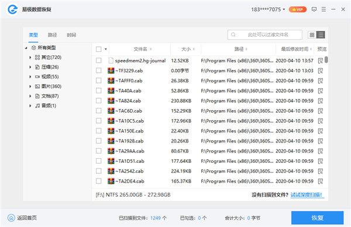
Task: Preview ~TA40A.cab file
Action: coord(321,91)
